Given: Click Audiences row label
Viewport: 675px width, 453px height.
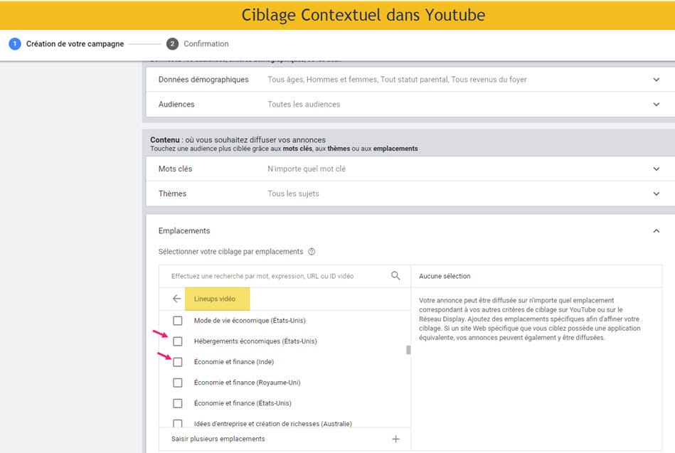Looking at the screenshot, I should click(176, 105).
